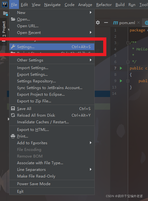Expand the Line Separators submenu
Image resolution: width=148 pixels, height=201 pixels.
pyautogui.click(x=52, y=170)
